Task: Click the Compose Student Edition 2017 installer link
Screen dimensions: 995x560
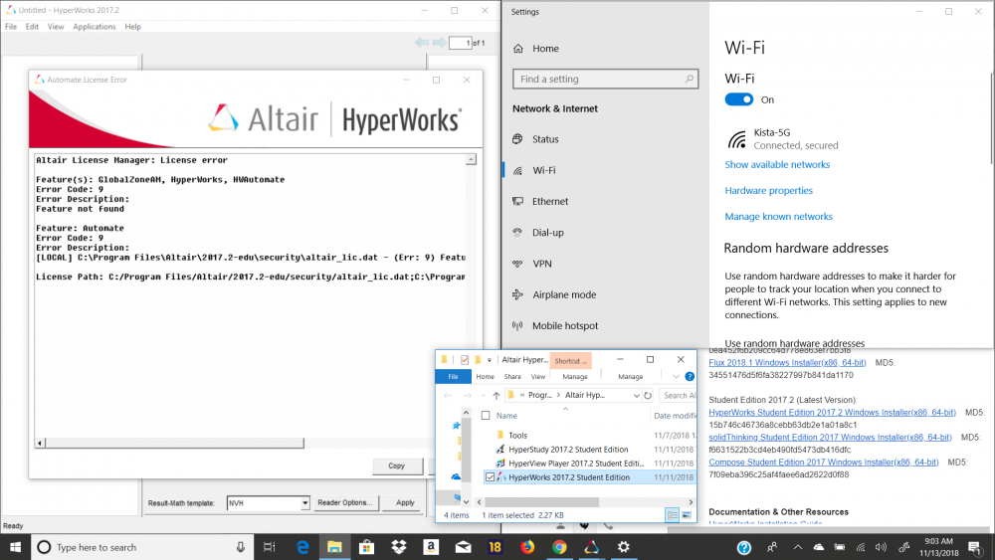Action: pos(823,463)
